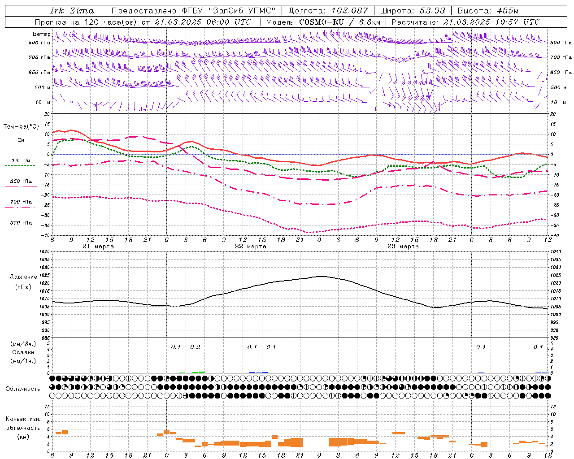This screenshot has height=459, width=574.
Task: Click the red "2м" temperature legend line
Action: coord(21,145)
